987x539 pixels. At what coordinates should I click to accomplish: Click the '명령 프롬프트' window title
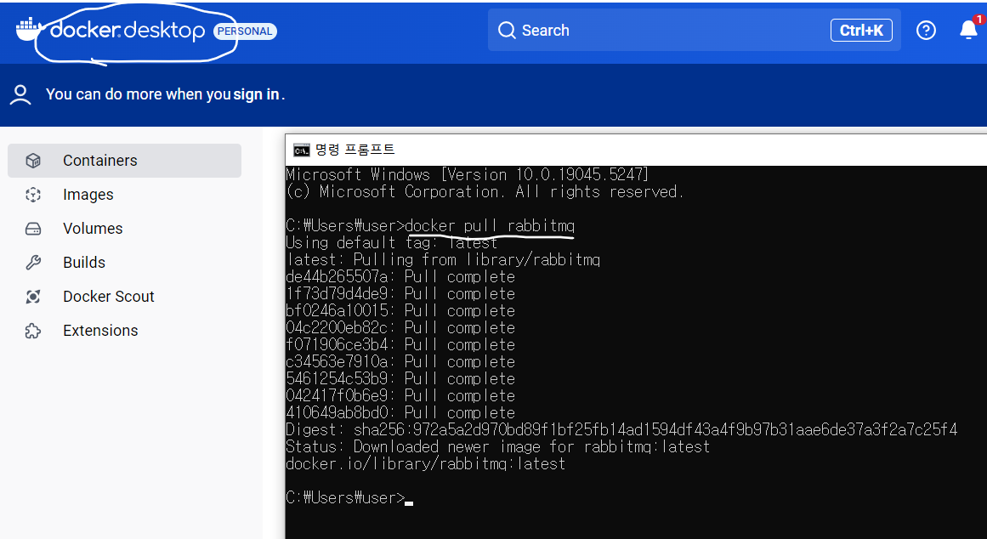[x=355, y=150]
